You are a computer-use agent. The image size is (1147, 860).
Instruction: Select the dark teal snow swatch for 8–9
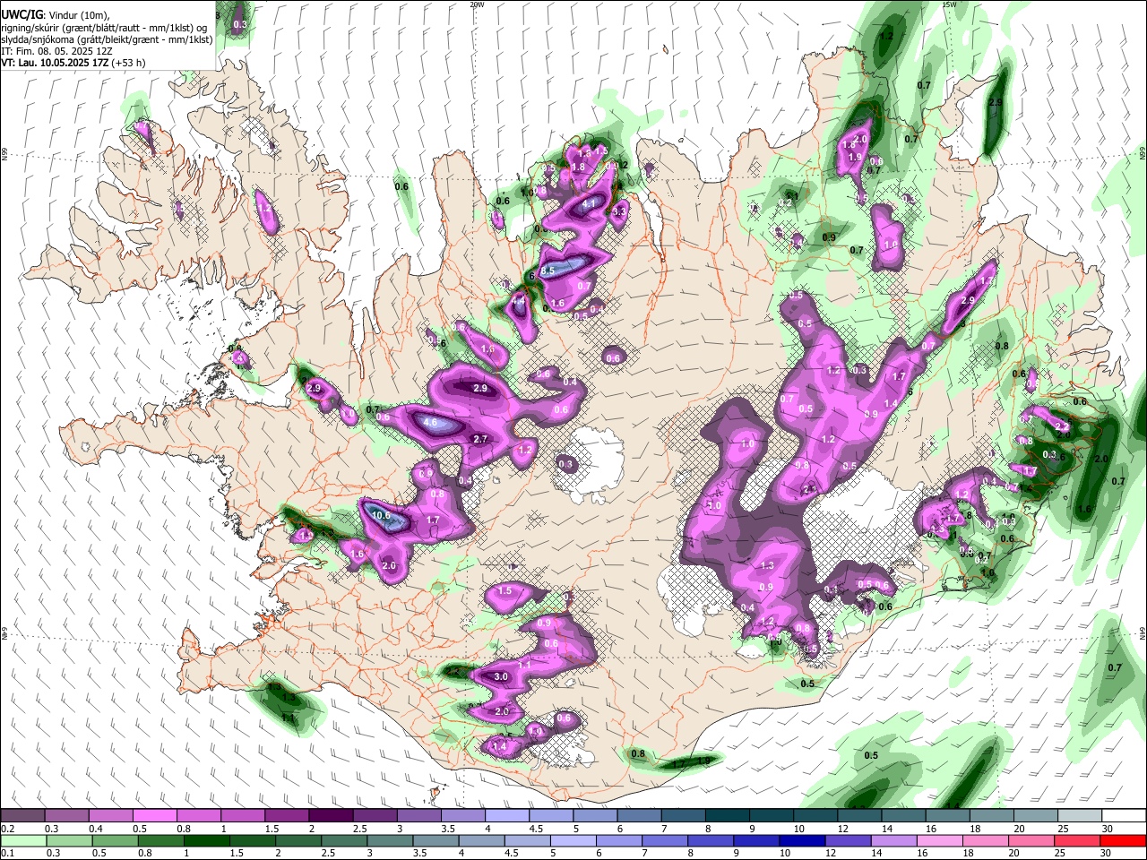[726, 816]
